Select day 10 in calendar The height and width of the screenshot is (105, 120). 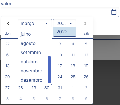tap(60, 55)
